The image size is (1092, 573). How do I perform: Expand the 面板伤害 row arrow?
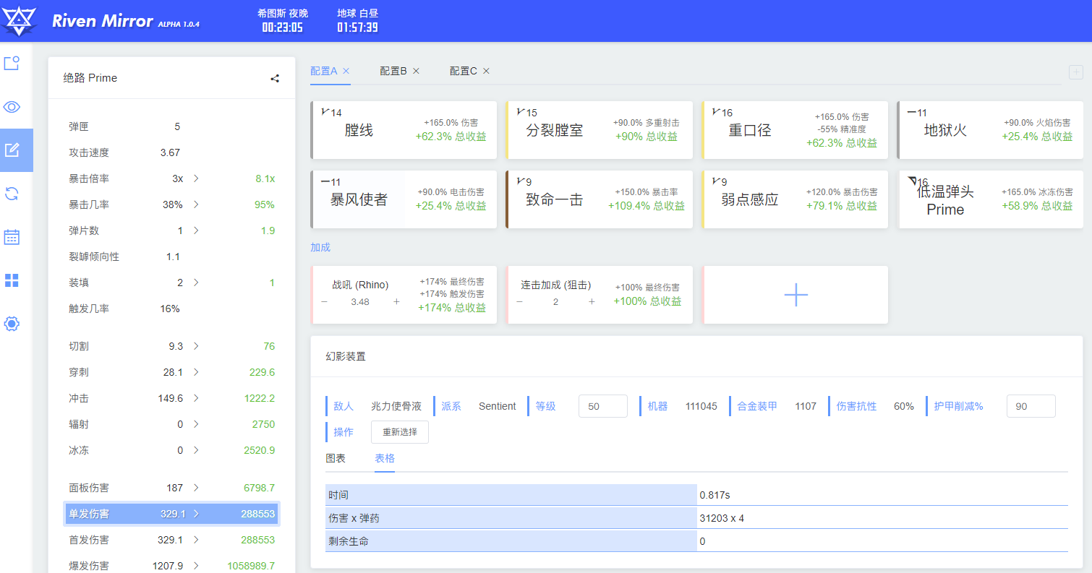click(196, 488)
